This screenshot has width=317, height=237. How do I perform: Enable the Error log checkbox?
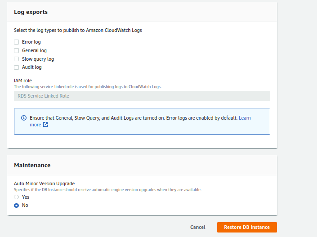tap(17, 42)
